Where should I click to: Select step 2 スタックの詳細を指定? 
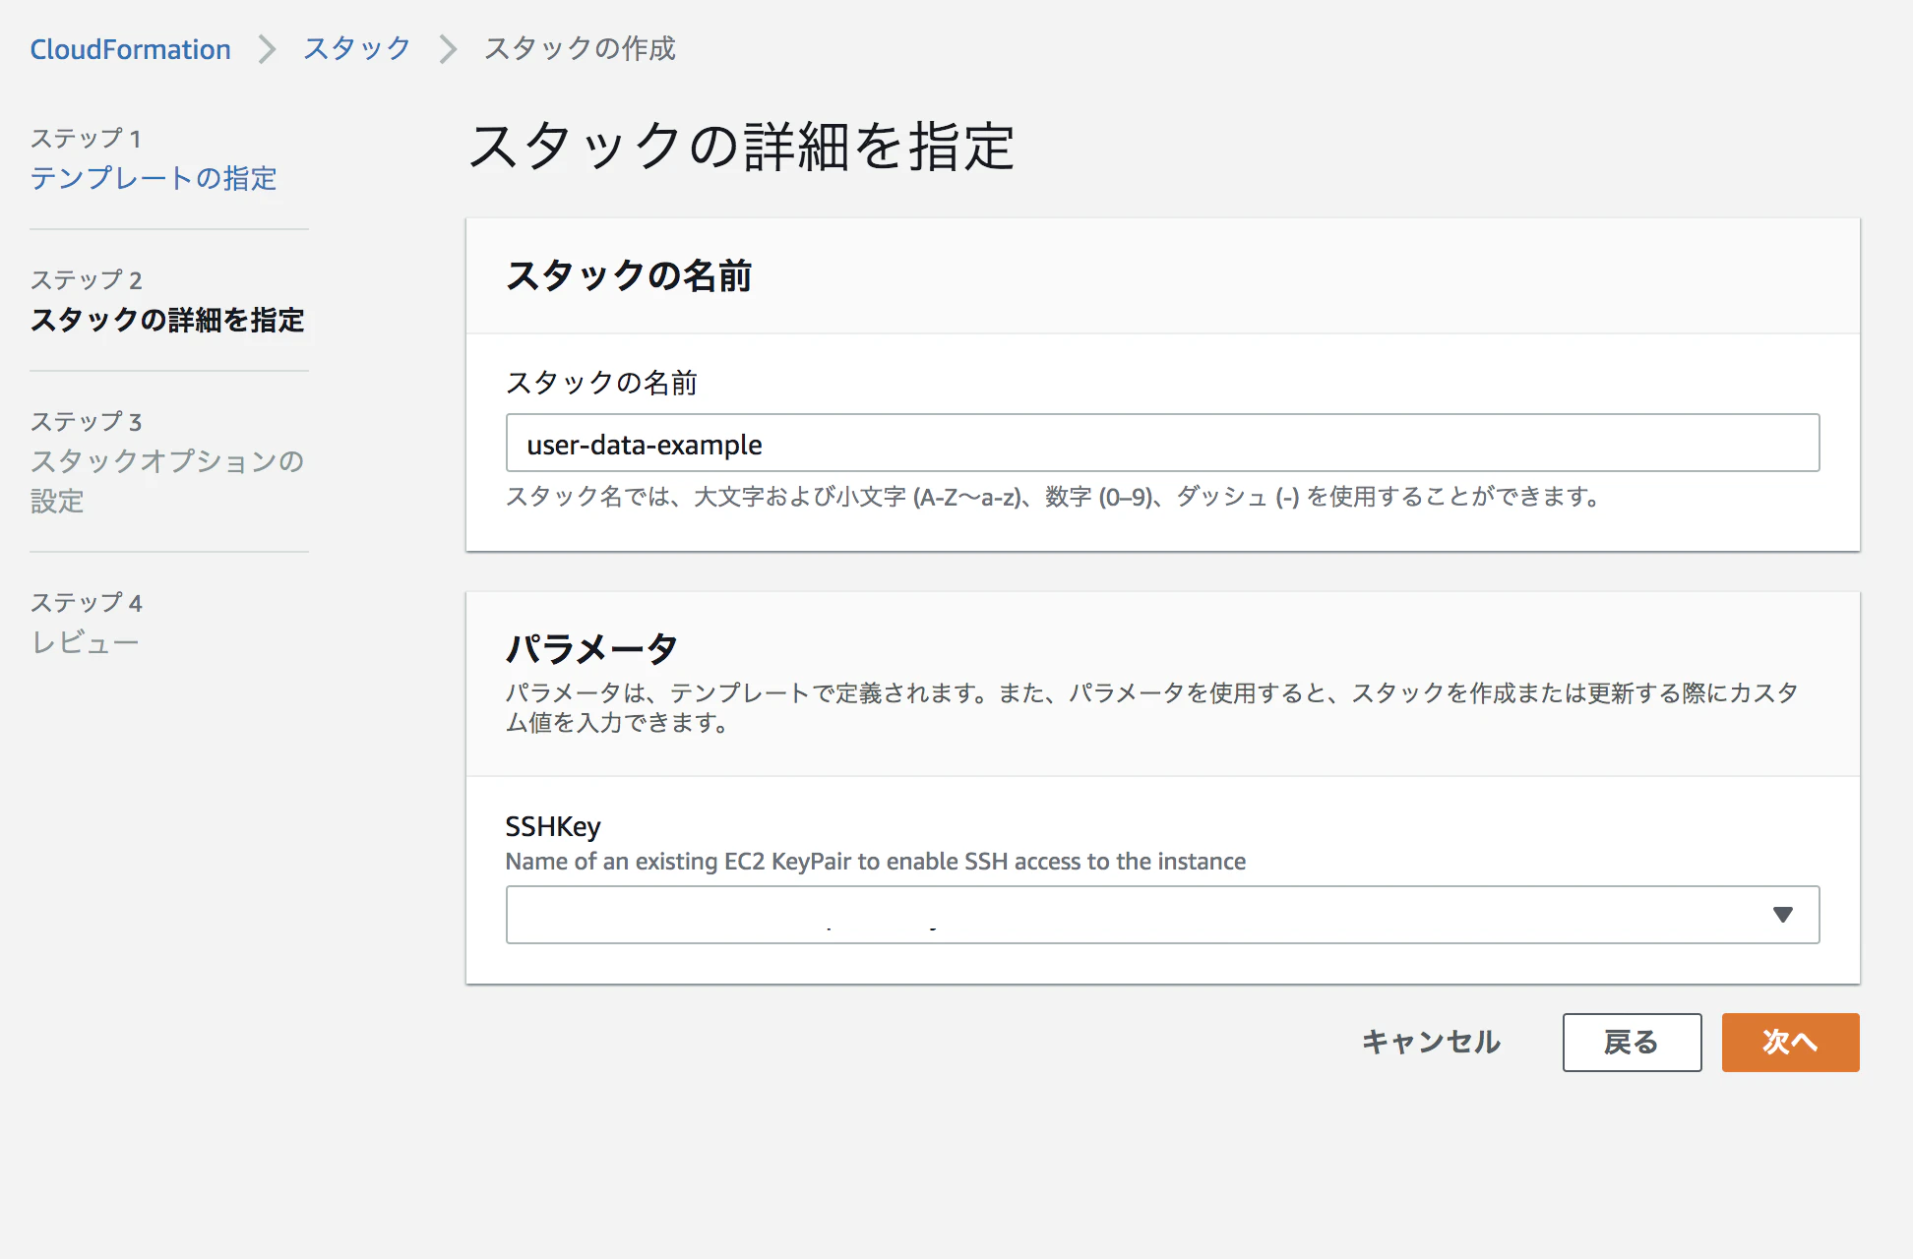point(167,320)
